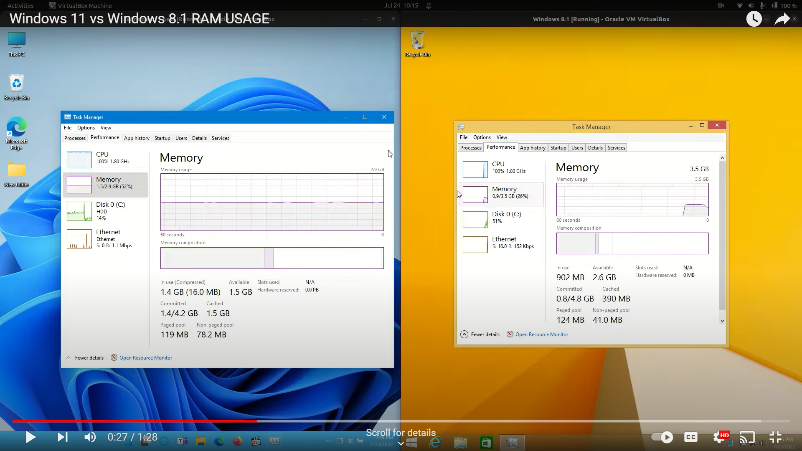This screenshot has width=802, height=451.
Task: Select Ethernet item in Windows 11 Task Manager
Action: click(x=105, y=239)
